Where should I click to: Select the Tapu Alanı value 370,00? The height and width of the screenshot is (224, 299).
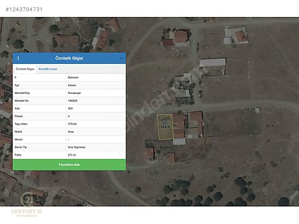click(72, 124)
